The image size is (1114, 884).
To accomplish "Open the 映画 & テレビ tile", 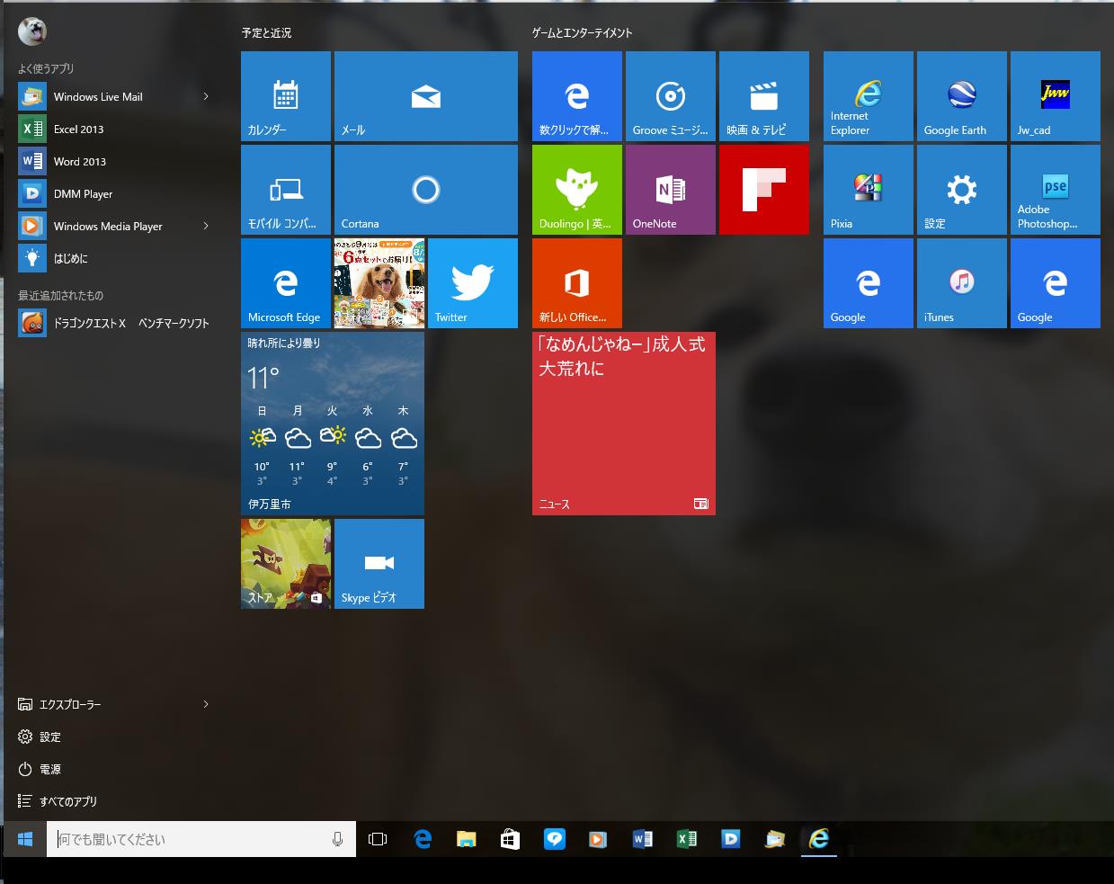I will [x=764, y=96].
